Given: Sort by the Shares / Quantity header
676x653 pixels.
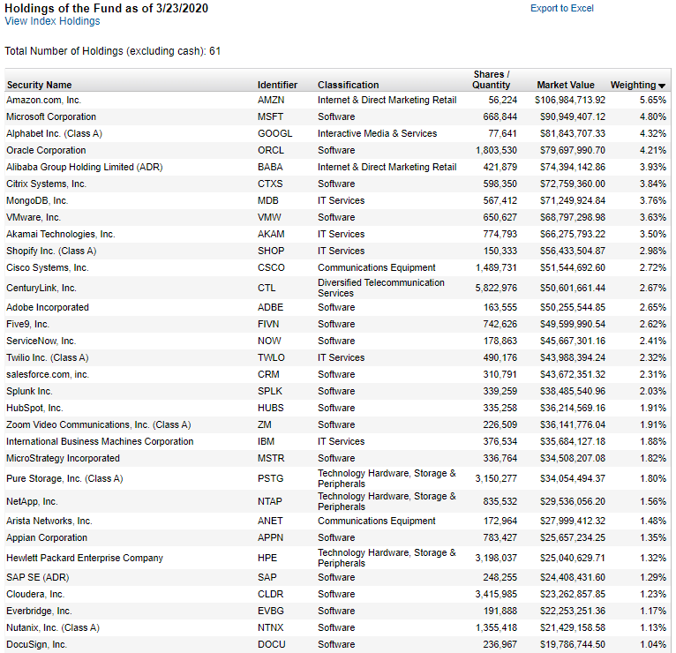Looking at the screenshot, I should click(x=491, y=79).
